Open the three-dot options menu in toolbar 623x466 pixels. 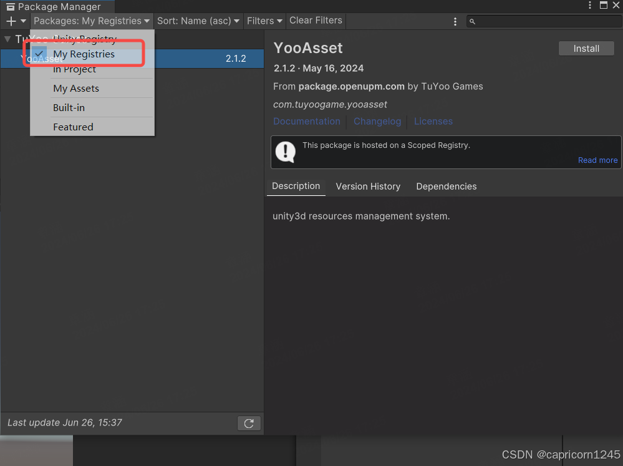click(455, 21)
